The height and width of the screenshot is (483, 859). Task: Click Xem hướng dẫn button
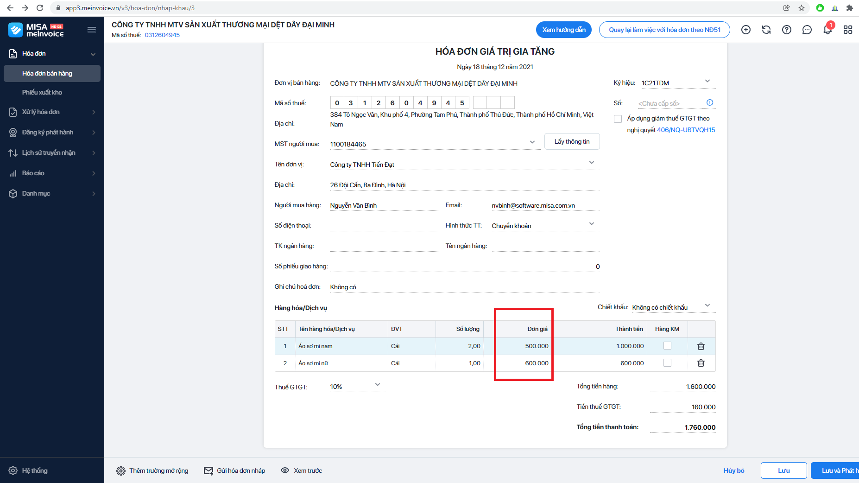564,30
